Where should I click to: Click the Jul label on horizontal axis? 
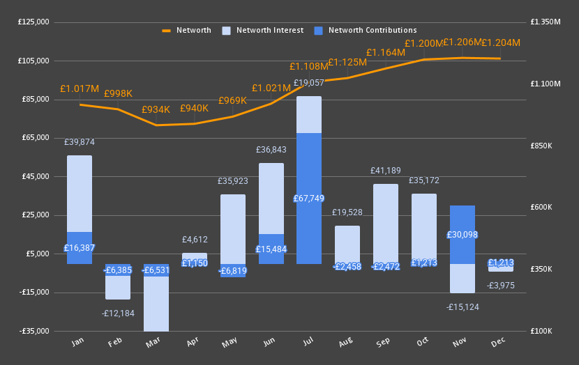tap(308, 343)
